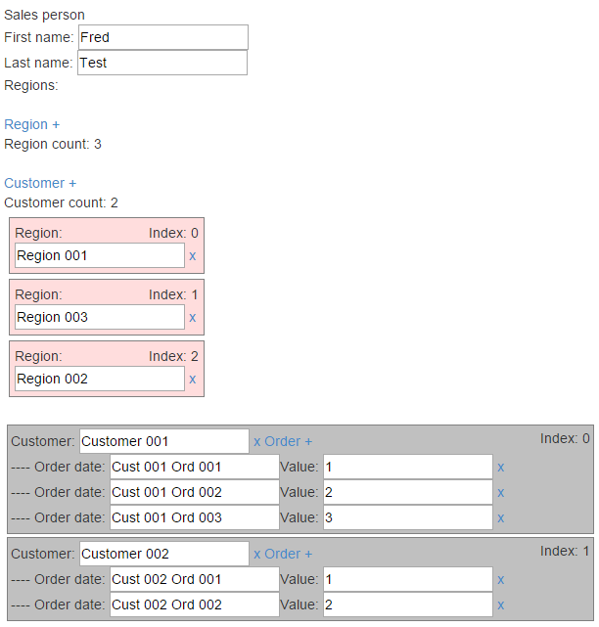The image size is (599, 627).
Task: Focus the First name field containing Fred
Action: tap(163, 37)
